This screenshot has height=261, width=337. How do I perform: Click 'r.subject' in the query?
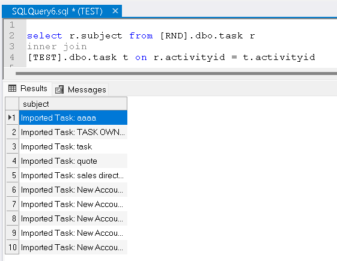(x=96, y=36)
